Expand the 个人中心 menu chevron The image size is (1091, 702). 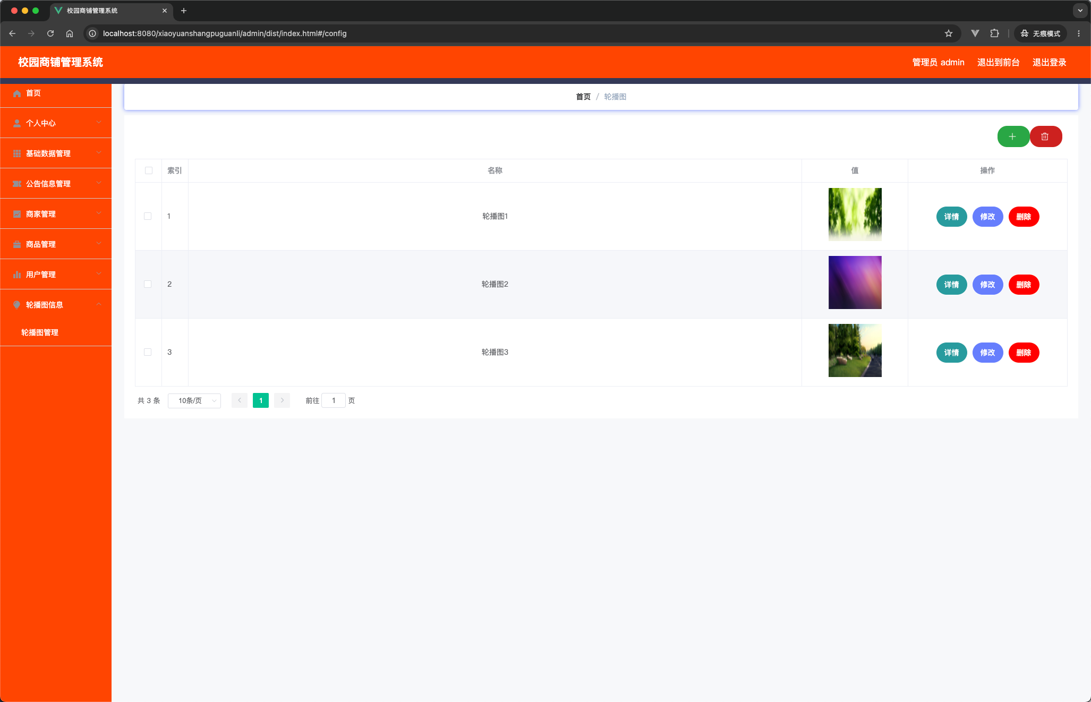pyautogui.click(x=99, y=123)
